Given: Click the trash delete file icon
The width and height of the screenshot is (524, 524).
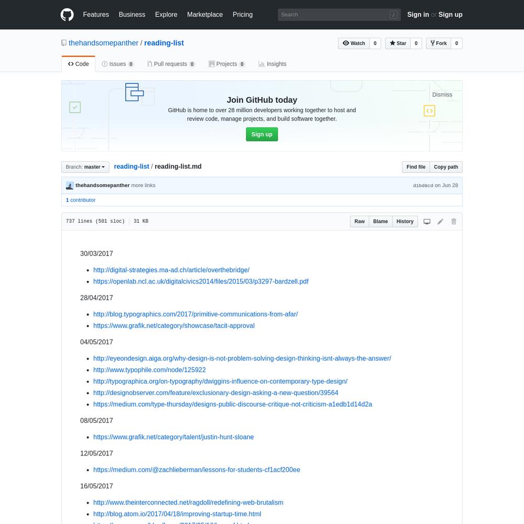Looking at the screenshot, I should [x=454, y=222].
